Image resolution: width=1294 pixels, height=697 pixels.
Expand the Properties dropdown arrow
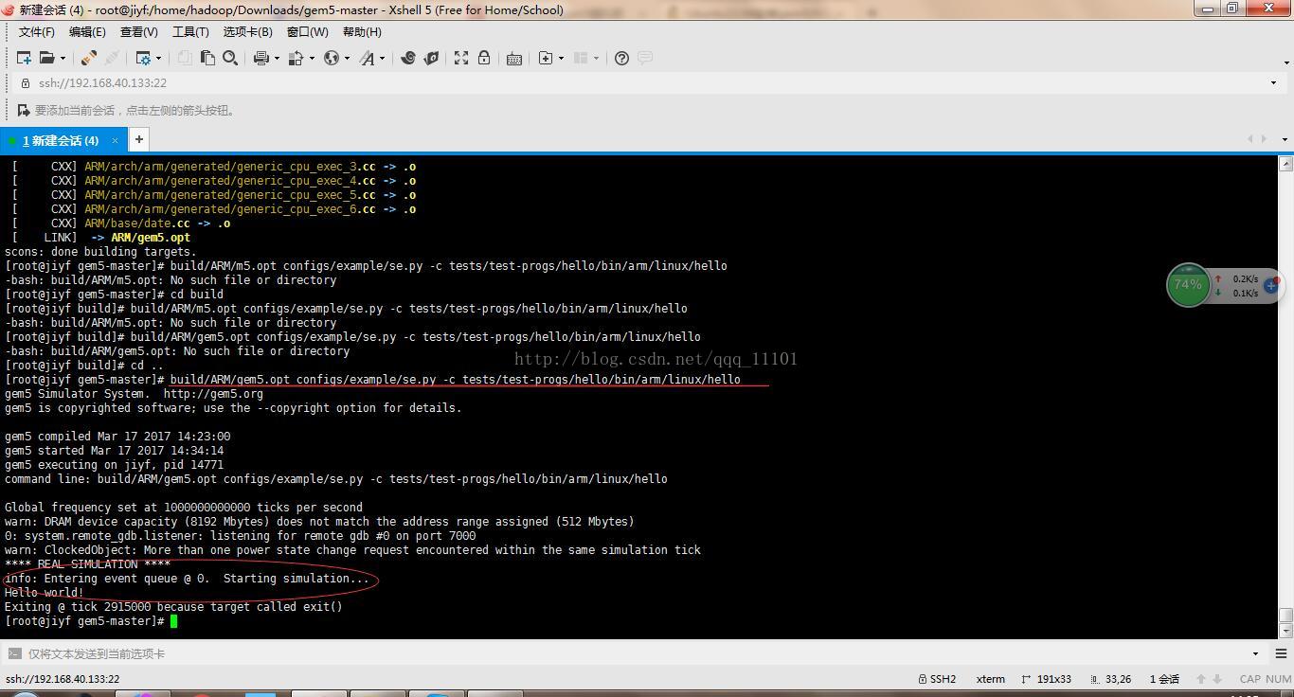(158, 58)
